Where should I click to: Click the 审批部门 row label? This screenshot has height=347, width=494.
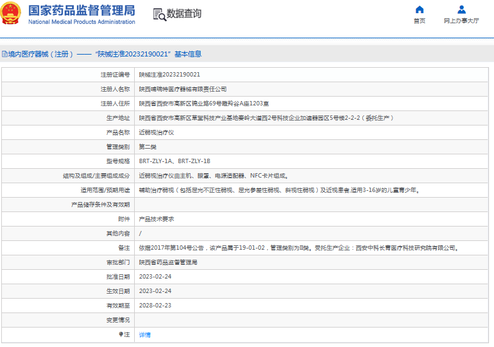(118, 262)
